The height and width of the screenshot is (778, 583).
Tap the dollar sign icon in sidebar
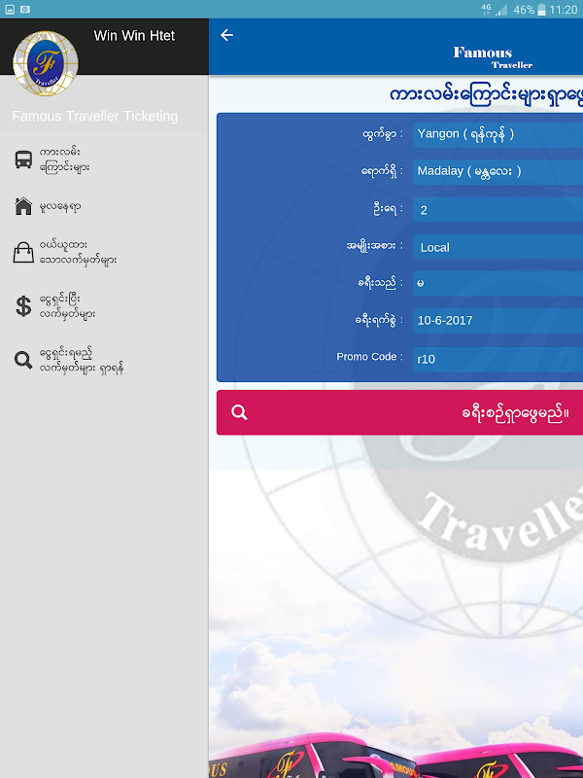[23, 306]
